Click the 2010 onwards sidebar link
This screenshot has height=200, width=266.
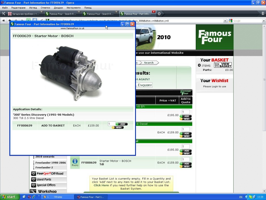pyautogui.click(x=45, y=157)
